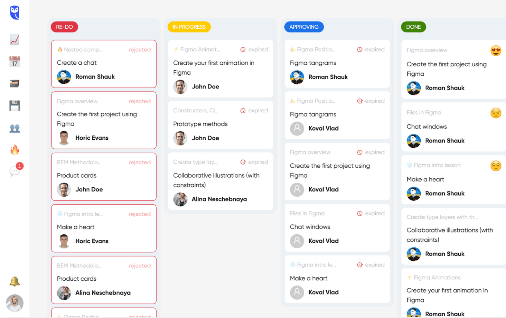Click expired status on Figma Animat card
The image size is (506, 318).
(x=254, y=50)
